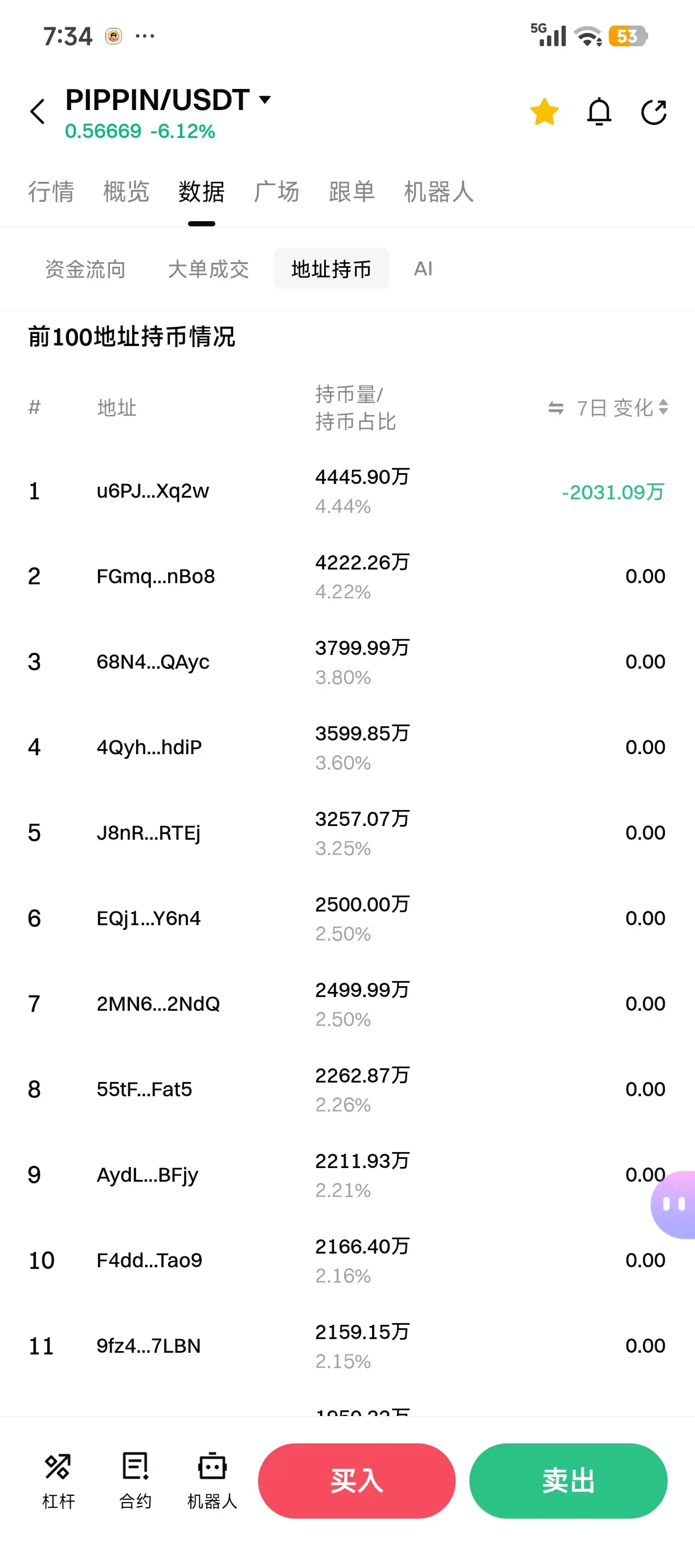
Task: Open the AI sub-tab
Action: point(423,268)
